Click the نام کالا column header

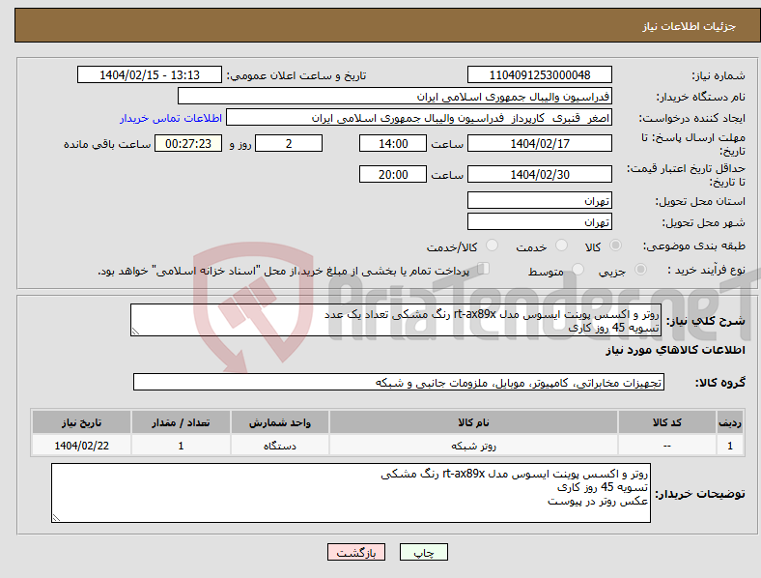[x=473, y=422]
